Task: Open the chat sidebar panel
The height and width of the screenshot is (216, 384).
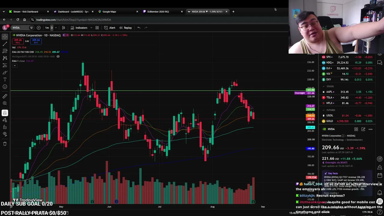Action: click(x=379, y=62)
